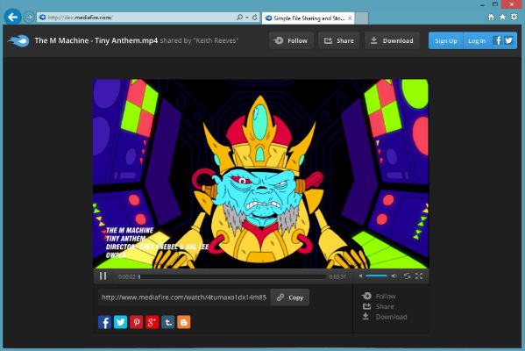
Task: Click the Follow button in header
Action: coord(291,40)
